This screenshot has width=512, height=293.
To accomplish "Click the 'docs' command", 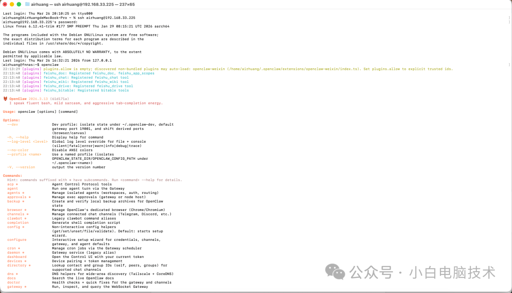I will tap(11, 278).
